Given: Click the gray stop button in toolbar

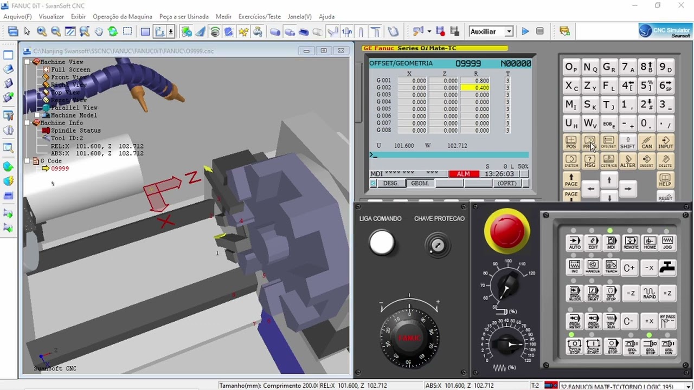Looking at the screenshot, I should tap(539, 31).
